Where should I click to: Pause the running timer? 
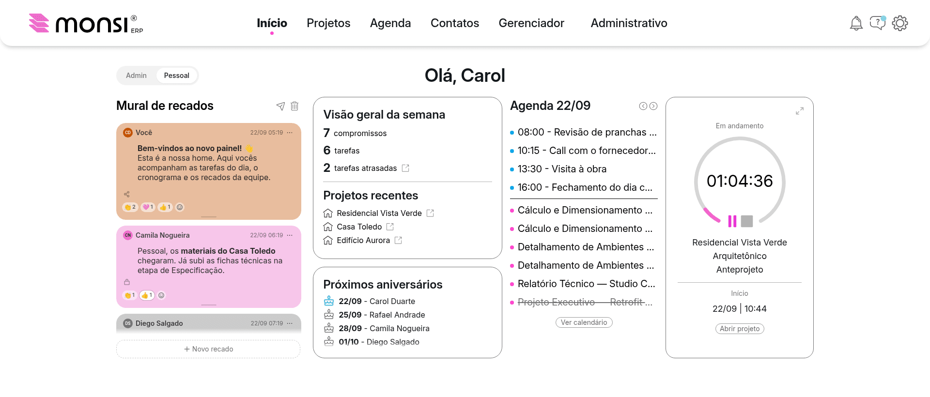pos(732,221)
